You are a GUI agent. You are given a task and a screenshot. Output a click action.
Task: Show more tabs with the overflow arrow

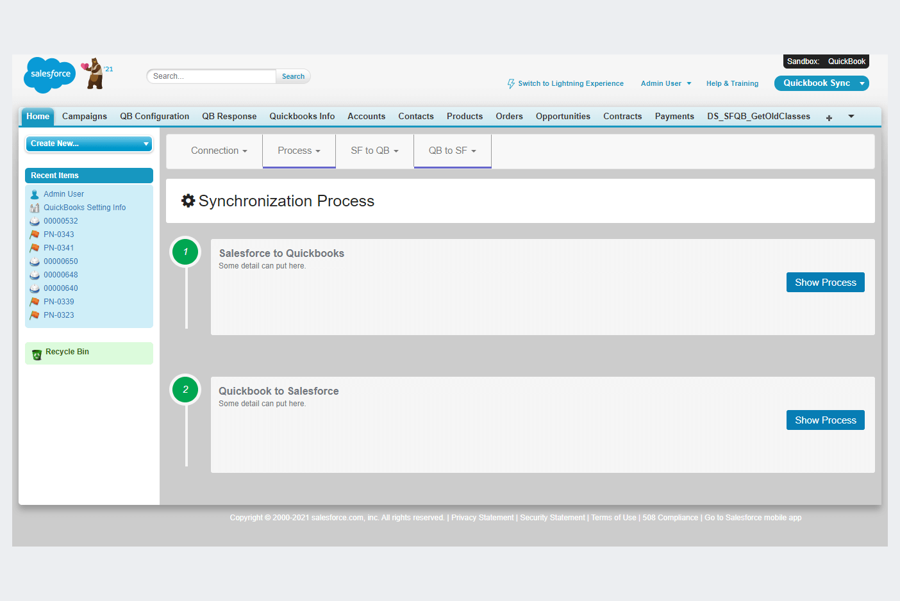(x=851, y=117)
